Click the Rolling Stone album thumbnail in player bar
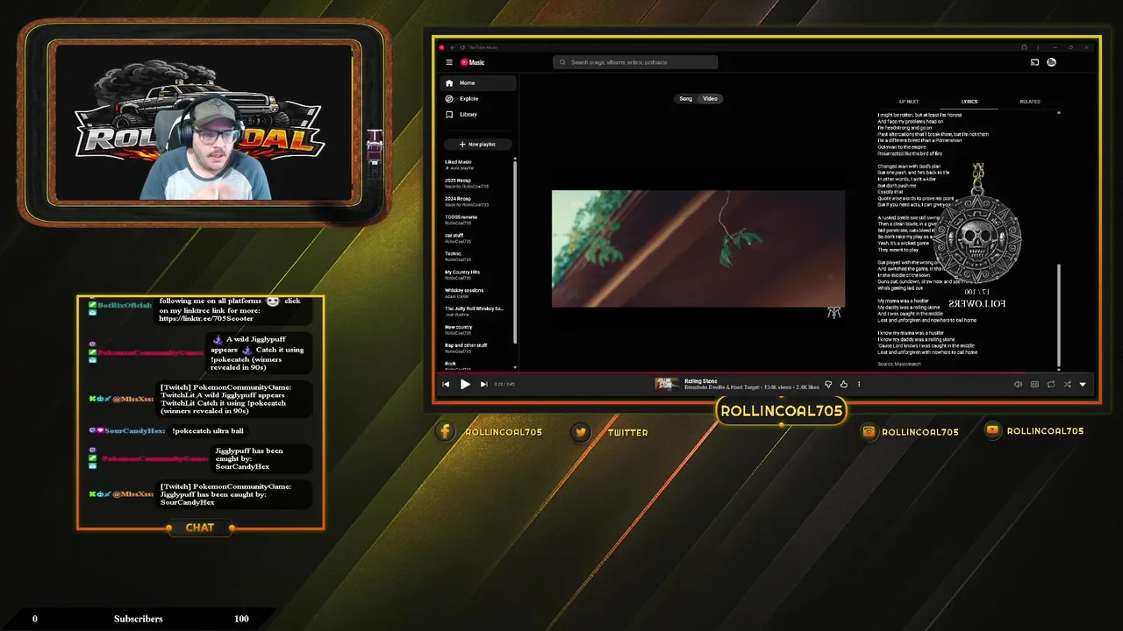This screenshot has height=631, width=1123. coord(666,384)
